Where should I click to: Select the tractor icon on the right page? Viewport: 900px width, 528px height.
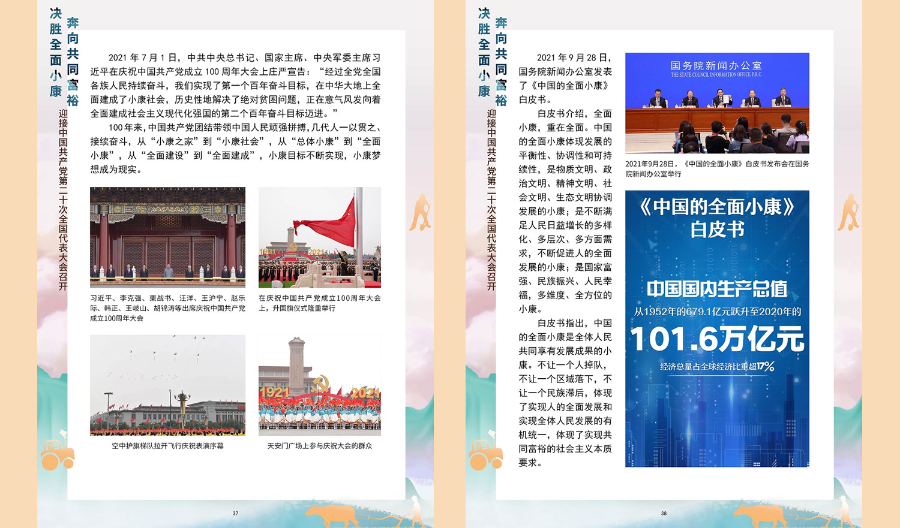(486, 454)
